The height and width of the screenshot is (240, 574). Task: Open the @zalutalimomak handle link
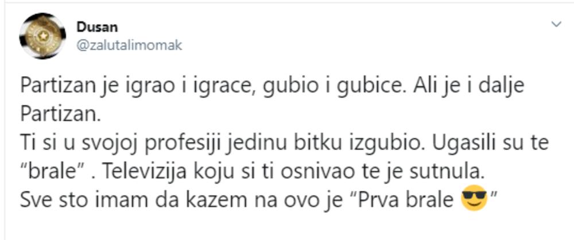(x=129, y=45)
